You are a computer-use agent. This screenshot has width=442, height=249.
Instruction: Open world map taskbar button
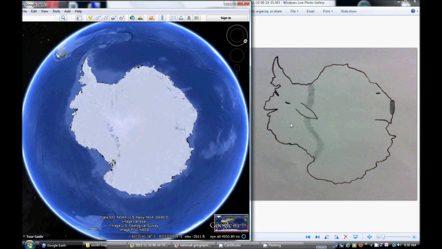click(x=105, y=245)
